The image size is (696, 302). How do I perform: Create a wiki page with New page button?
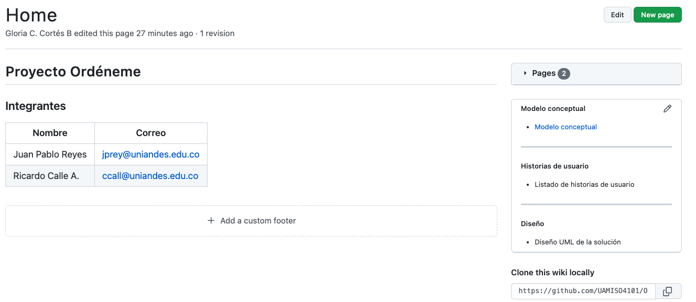658,15
